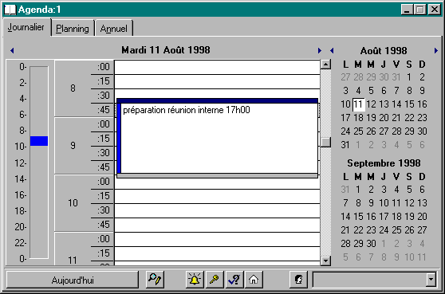Viewport: 445px width, 294px height.
Task: Click the 'Septembre 1998' month heading
Action: [384, 163]
